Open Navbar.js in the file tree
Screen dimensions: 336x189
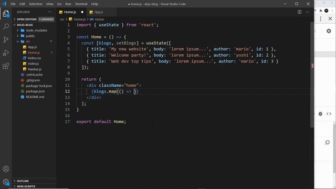[35, 69]
